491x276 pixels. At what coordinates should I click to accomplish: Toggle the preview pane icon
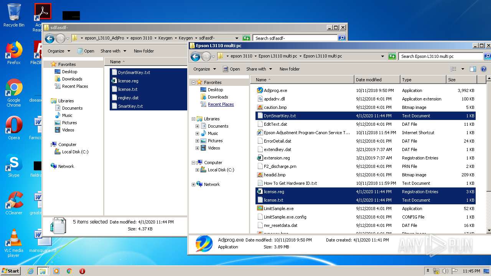coord(473,69)
